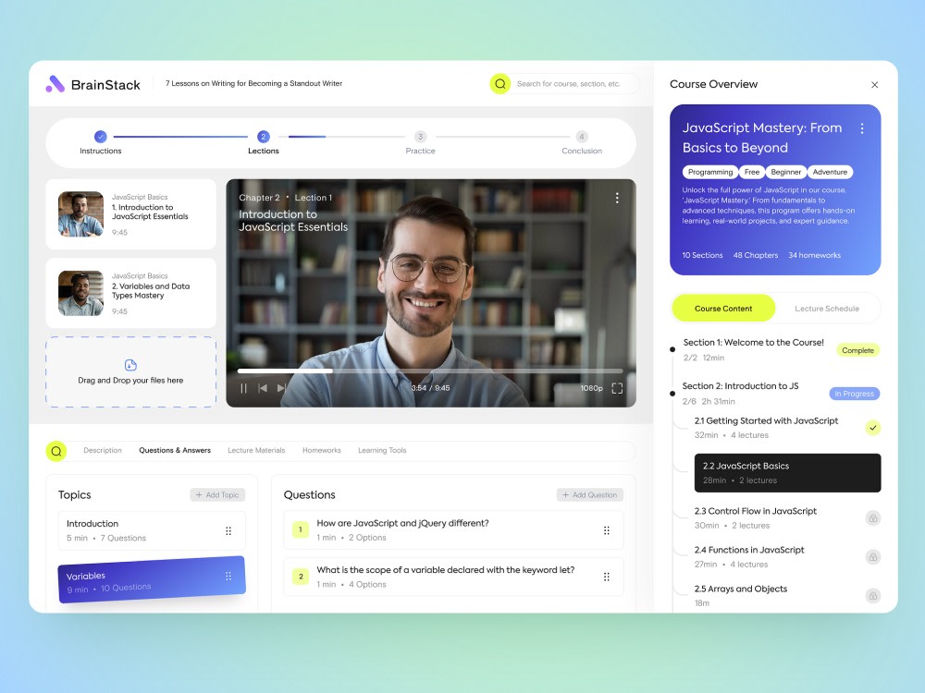The image size is (925, 693).
Task: Open the Description tab
Action: 103,450
